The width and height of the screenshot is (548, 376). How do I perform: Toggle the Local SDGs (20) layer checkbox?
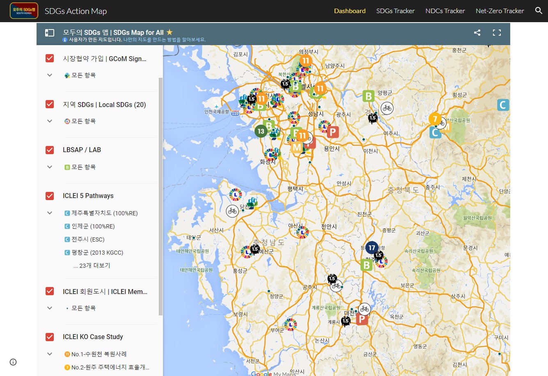(50, 104)
